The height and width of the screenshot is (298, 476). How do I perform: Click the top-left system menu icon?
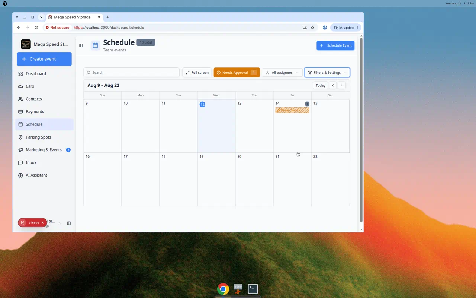(5, 3)
